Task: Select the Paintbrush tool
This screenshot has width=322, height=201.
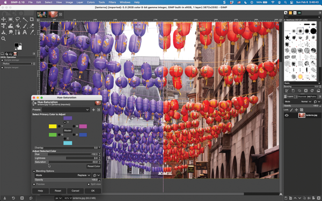Action: click(25, 26)
